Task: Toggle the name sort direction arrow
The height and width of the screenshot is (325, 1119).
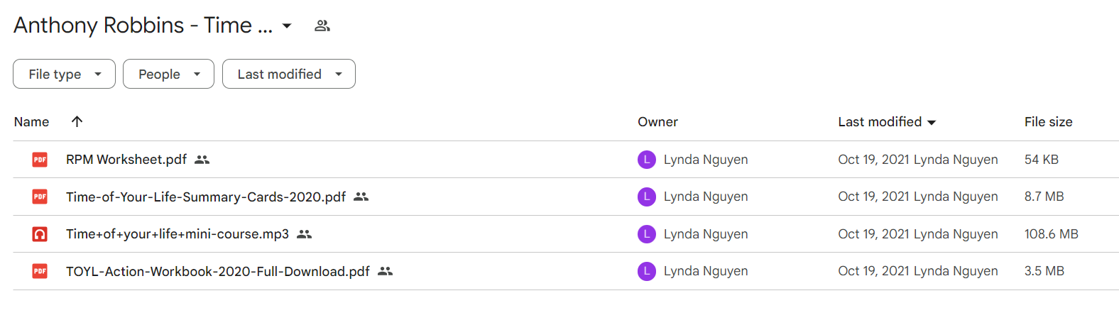Action: pyautogui.click(x=77, y=121)
